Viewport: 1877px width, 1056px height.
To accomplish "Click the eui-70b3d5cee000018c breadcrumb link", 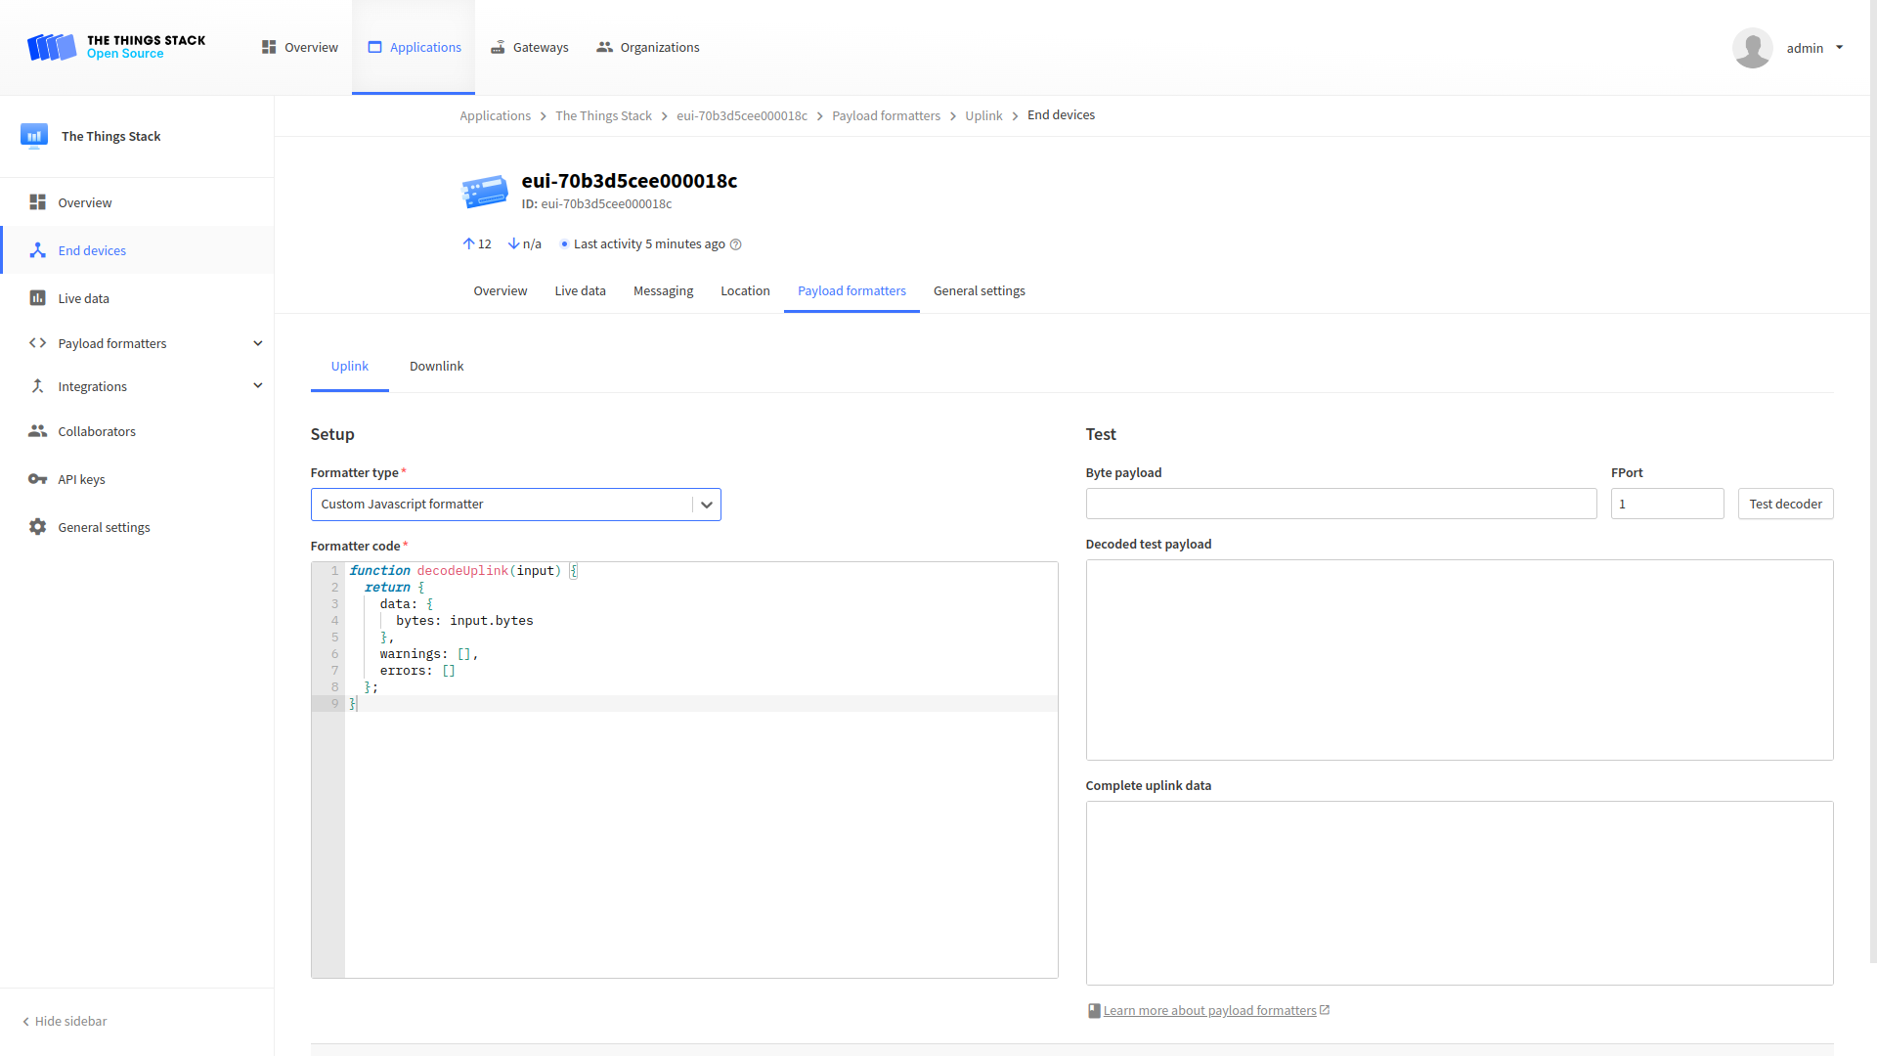I will pos(742,115).
